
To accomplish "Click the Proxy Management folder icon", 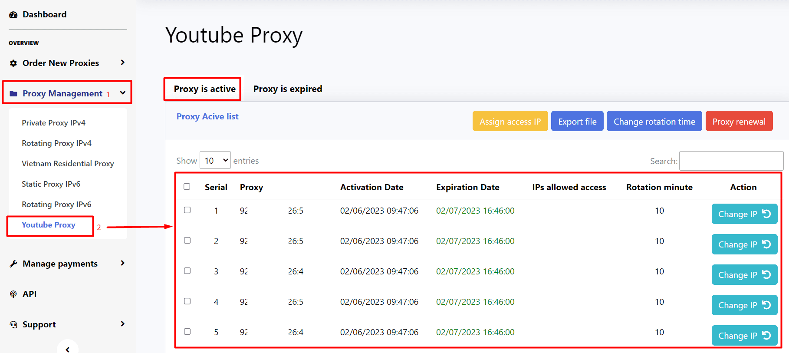I will coord(13,94).
